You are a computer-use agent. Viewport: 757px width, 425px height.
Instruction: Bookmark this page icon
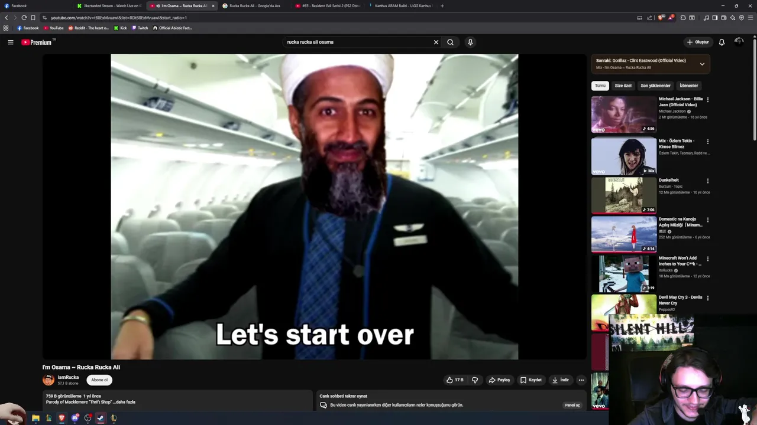pyautogui.click(x=33, y=18)
